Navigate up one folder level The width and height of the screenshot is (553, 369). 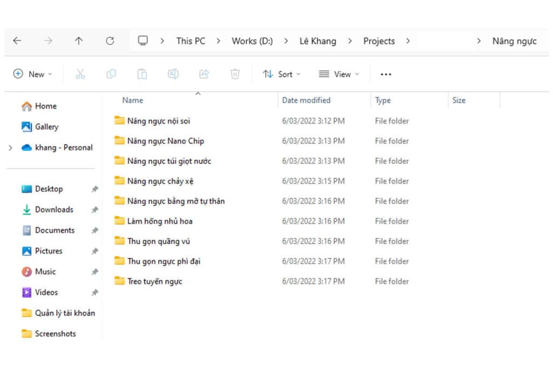(x=79, y=41)
